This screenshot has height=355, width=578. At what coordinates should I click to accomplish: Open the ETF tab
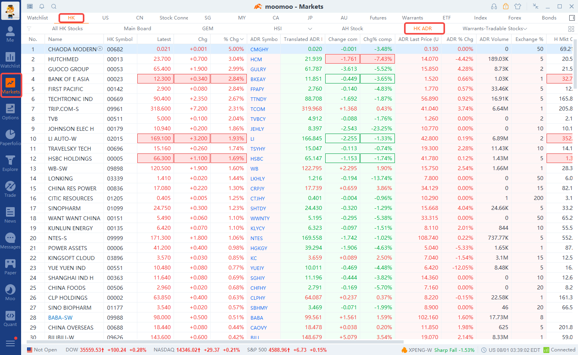pos(447,18)
